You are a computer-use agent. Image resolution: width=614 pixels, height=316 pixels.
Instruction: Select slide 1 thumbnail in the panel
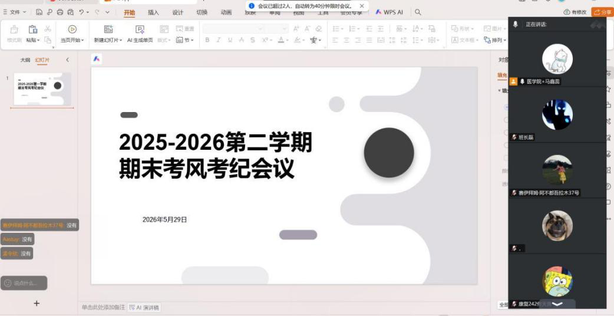(x=42, y=89)
